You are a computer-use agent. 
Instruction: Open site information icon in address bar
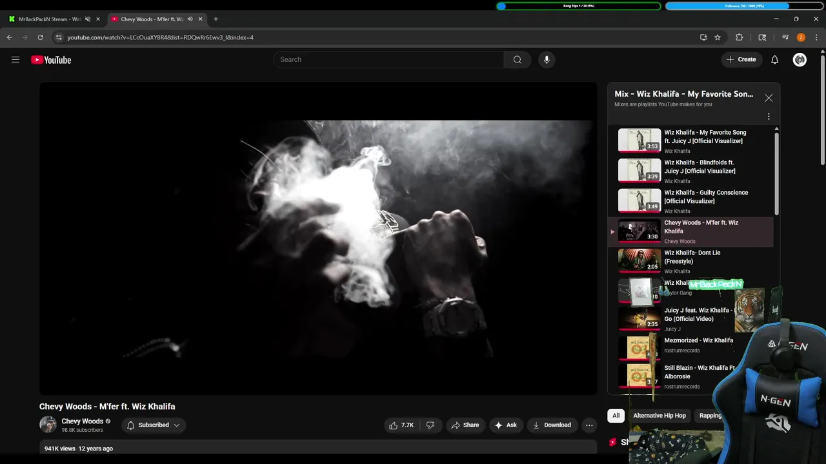[x=59, y=37]
